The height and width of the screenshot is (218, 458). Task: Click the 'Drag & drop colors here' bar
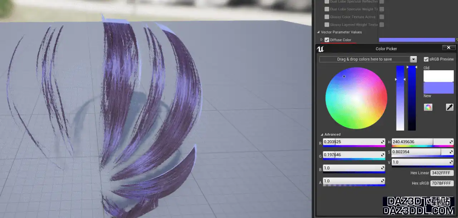(x=364, y=59)
